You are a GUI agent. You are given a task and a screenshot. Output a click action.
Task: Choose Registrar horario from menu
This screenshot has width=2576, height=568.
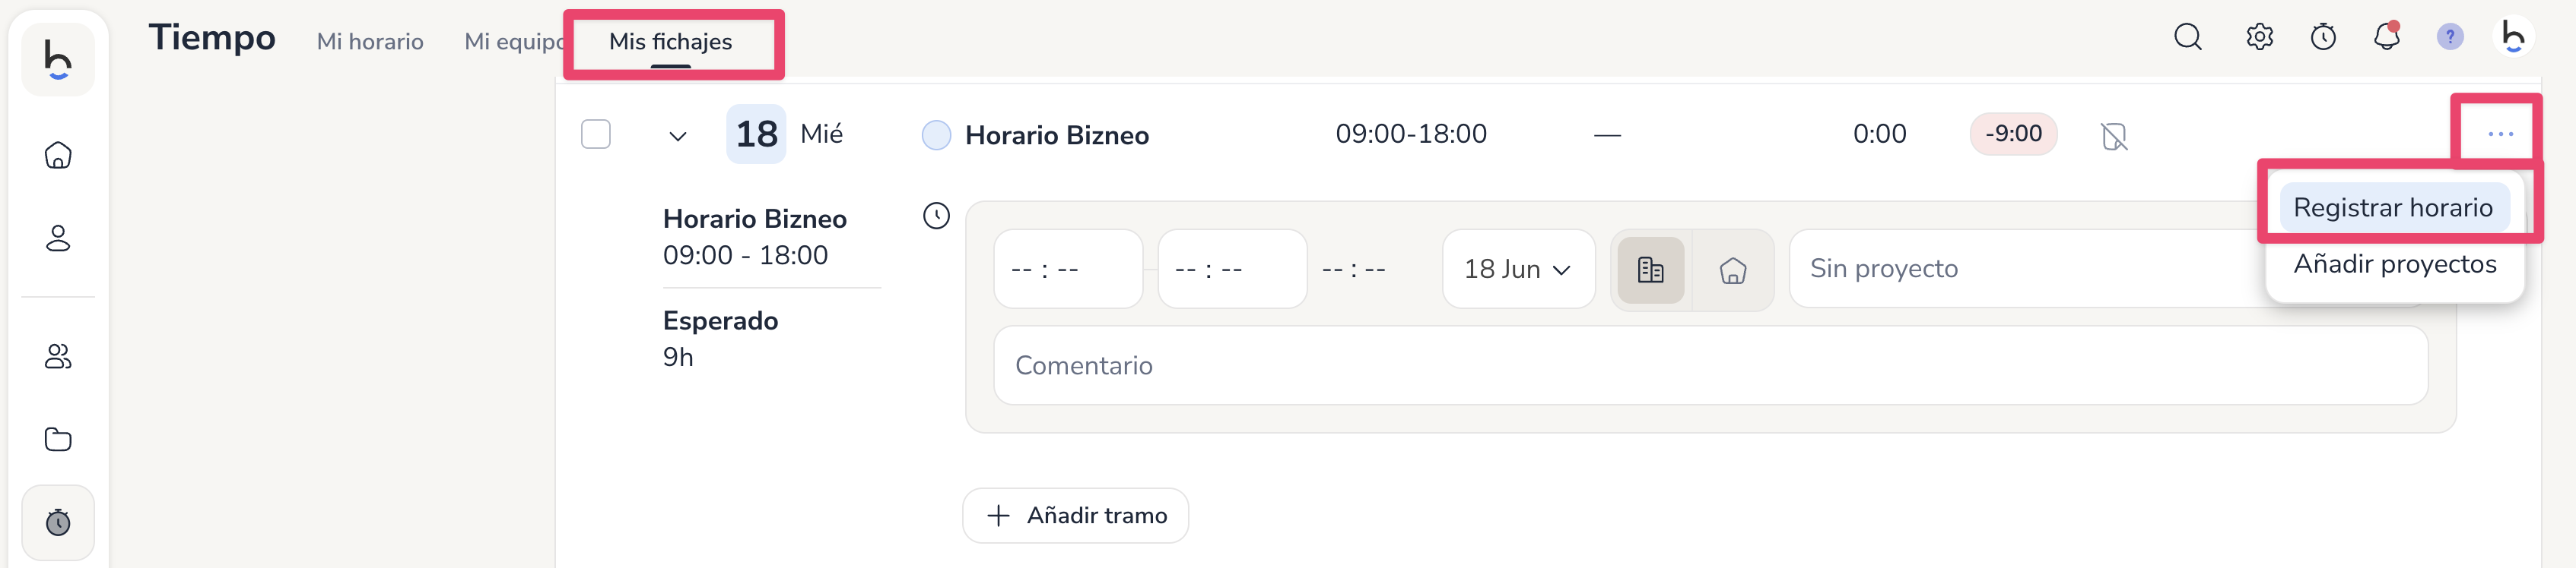click(2392, 207)
